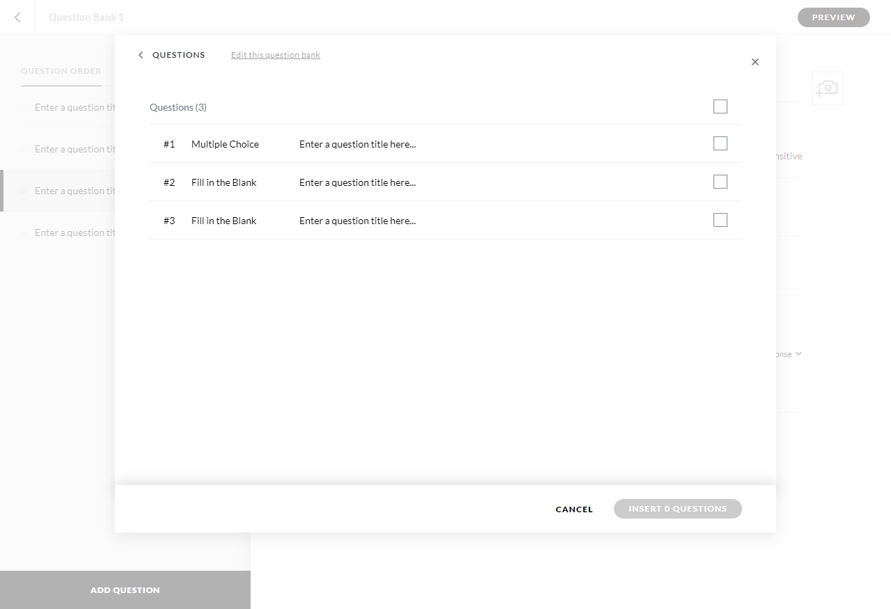Image resolution: width=891 pixels, height=609 pixels.
Task: Click the back arrow in the top-left bar
Action: [x=17, y=17]
